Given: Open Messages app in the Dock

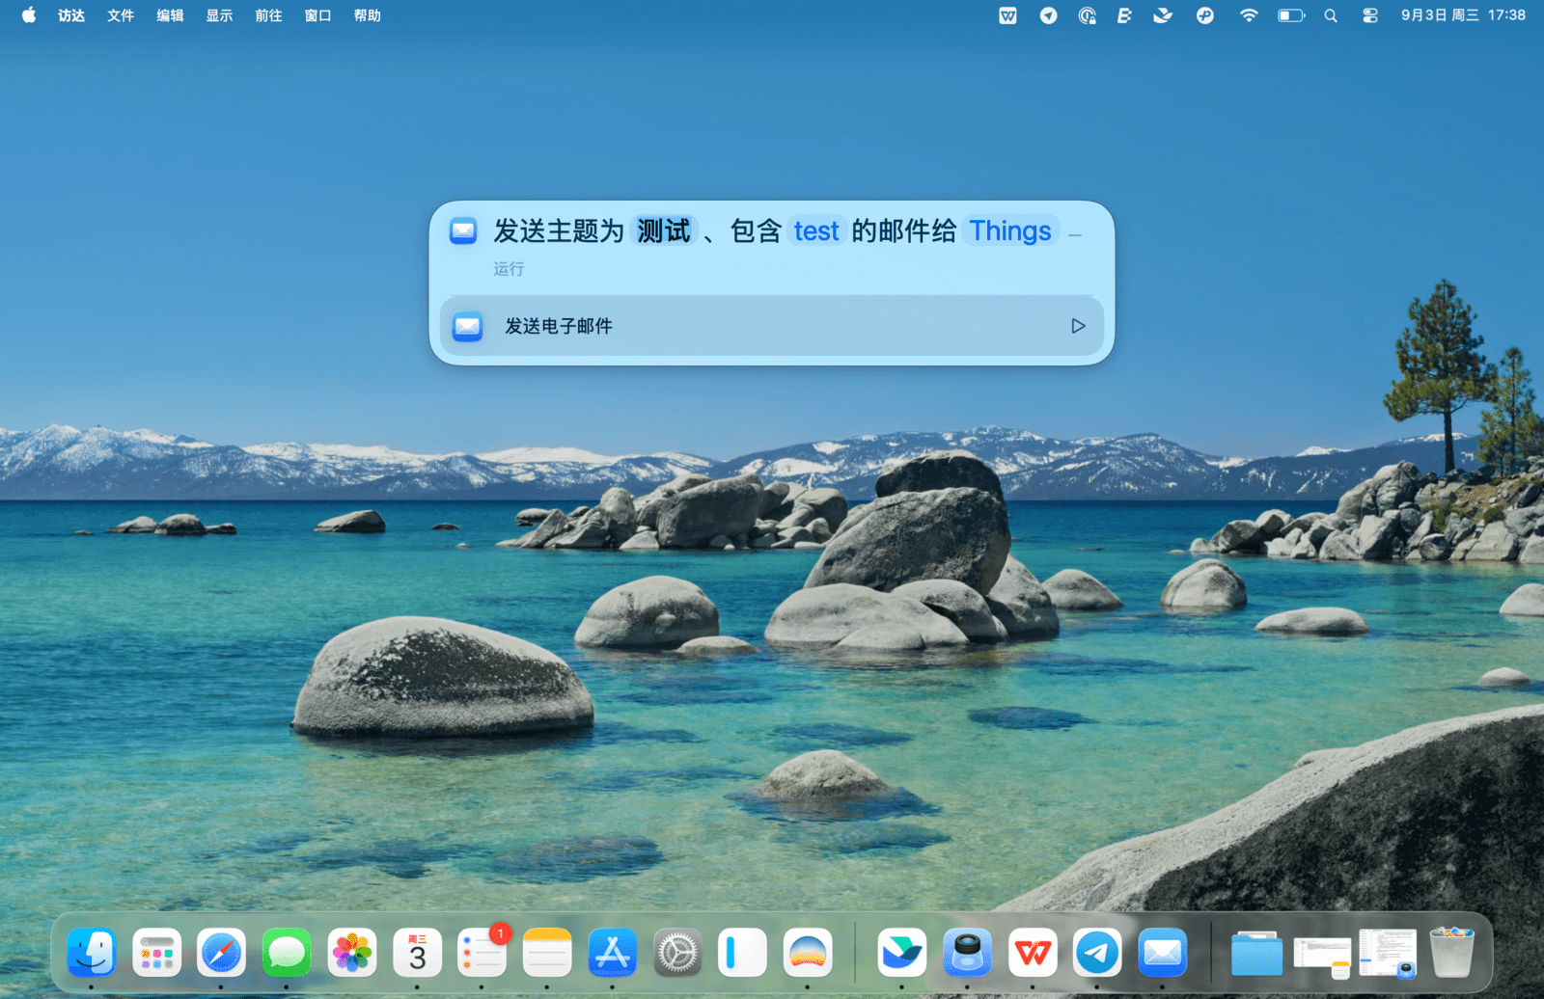Looking at the screenshot, I should pos(287,954).
